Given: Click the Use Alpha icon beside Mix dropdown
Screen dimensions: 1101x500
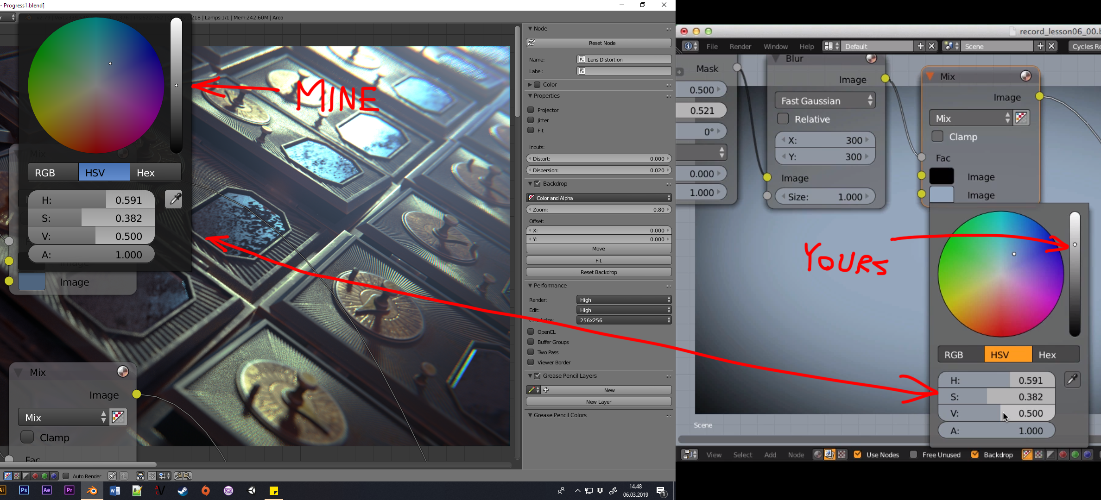Looking at the screenshot, I should pos(118,417).
